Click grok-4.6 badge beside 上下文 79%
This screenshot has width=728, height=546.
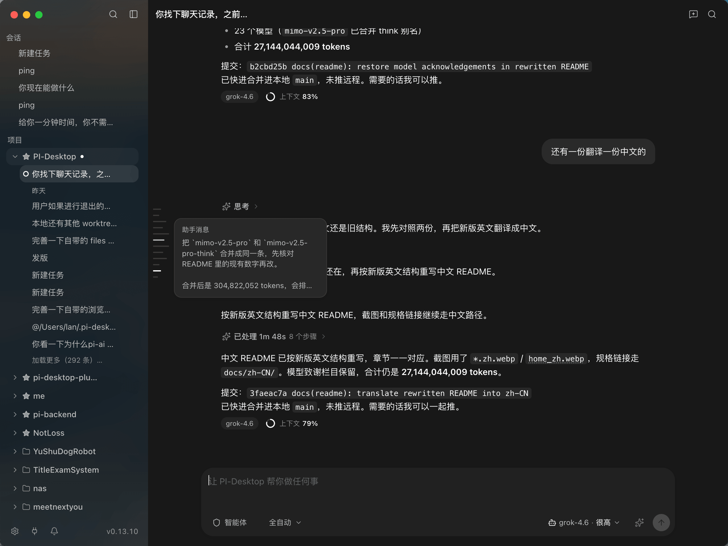coord(240,423)
